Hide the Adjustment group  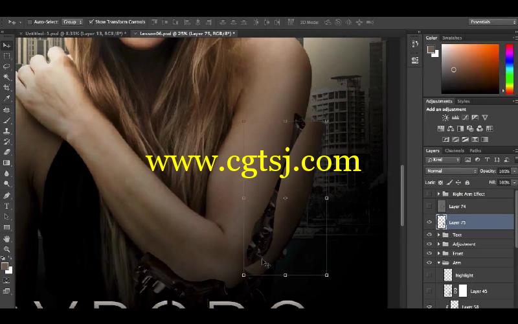pyautogui.click(x=429, y=244)
